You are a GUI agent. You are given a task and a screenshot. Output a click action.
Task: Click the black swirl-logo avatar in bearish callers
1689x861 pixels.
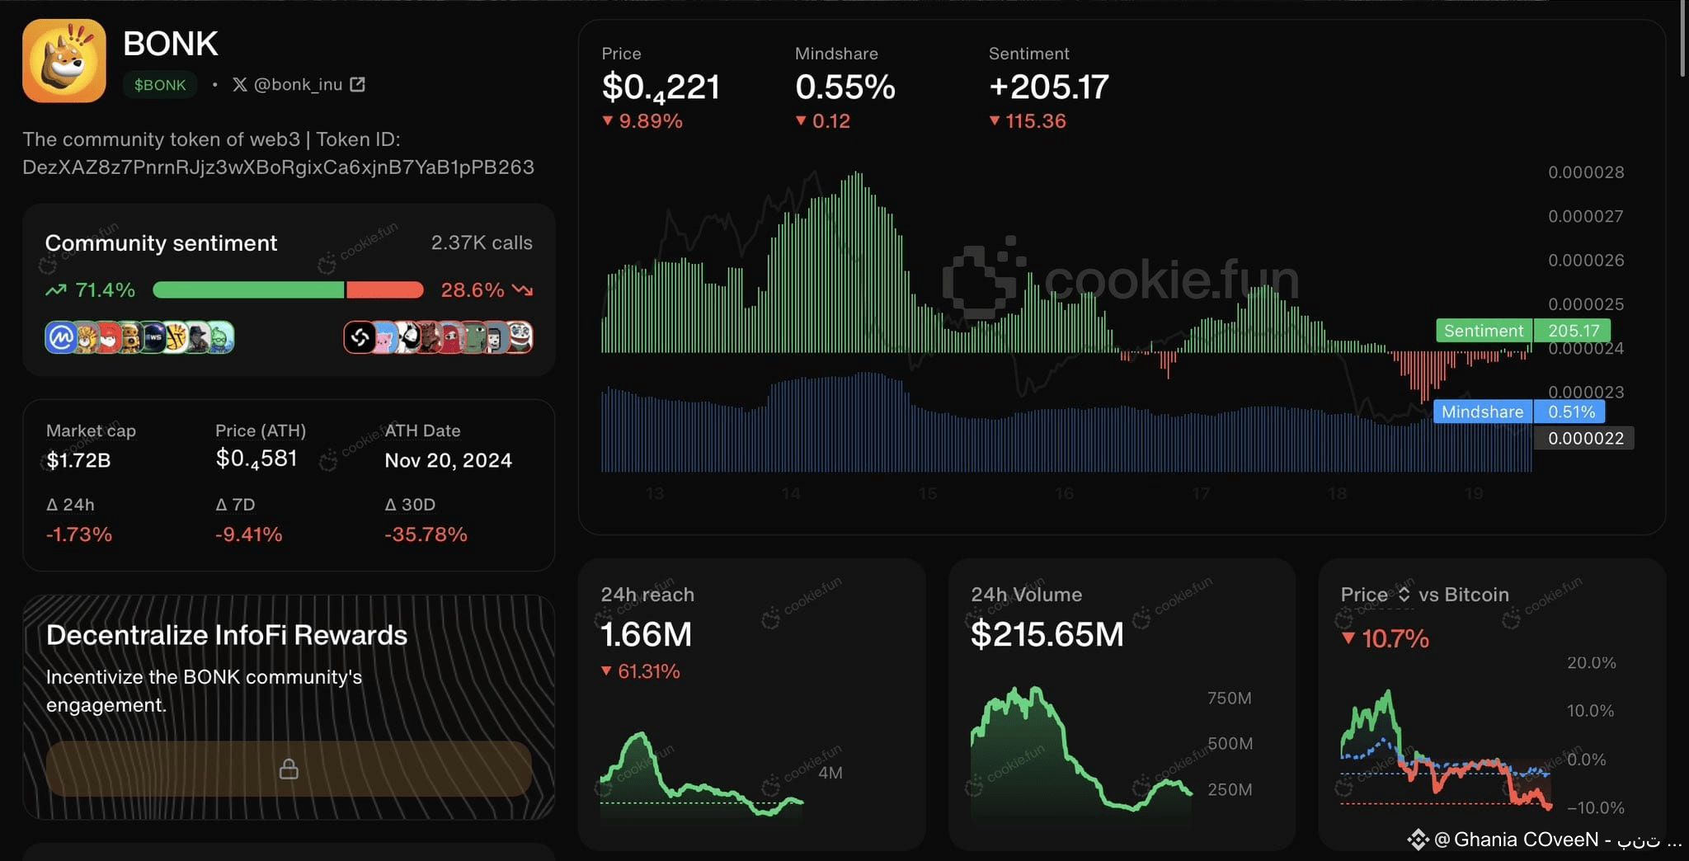[x=360, y=336]
